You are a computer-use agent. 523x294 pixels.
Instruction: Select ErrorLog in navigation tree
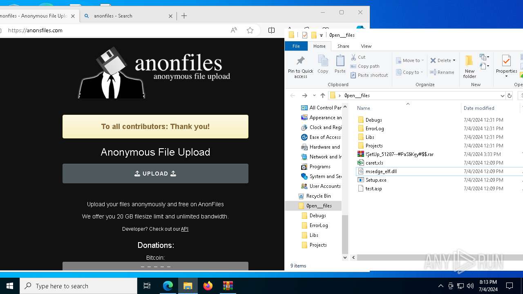coord(315,225)
